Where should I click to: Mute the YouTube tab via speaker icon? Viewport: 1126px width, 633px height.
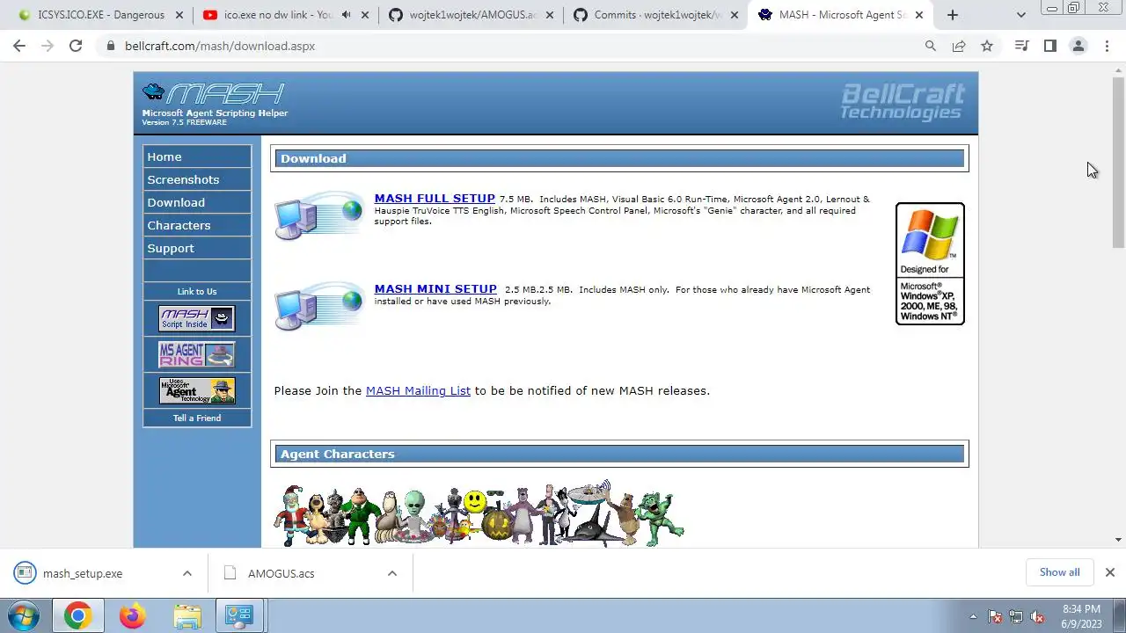click(346, 15)
